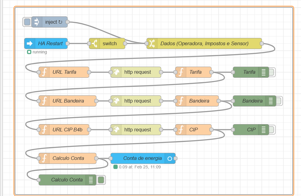
Task: Click http request label in URL CIP B4b row
Action: point(138,130)
